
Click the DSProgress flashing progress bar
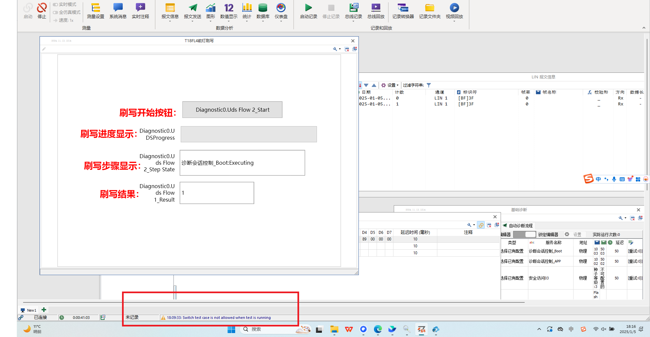pos(249,134)
